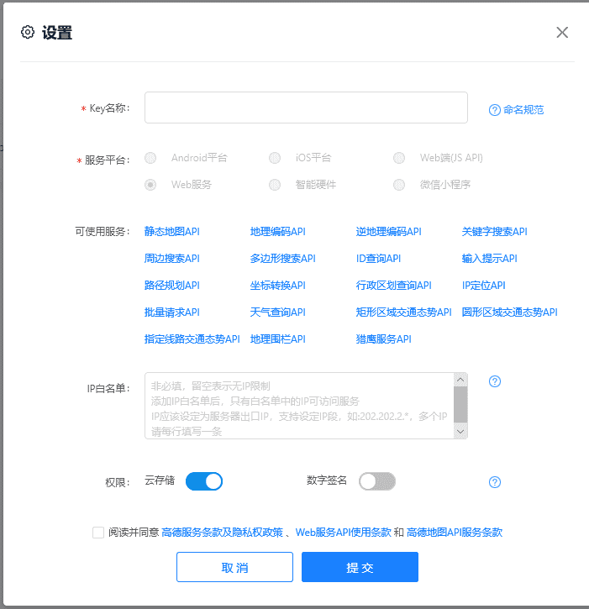Select the Web端(JS API) radio button

[x=399, y=158]
